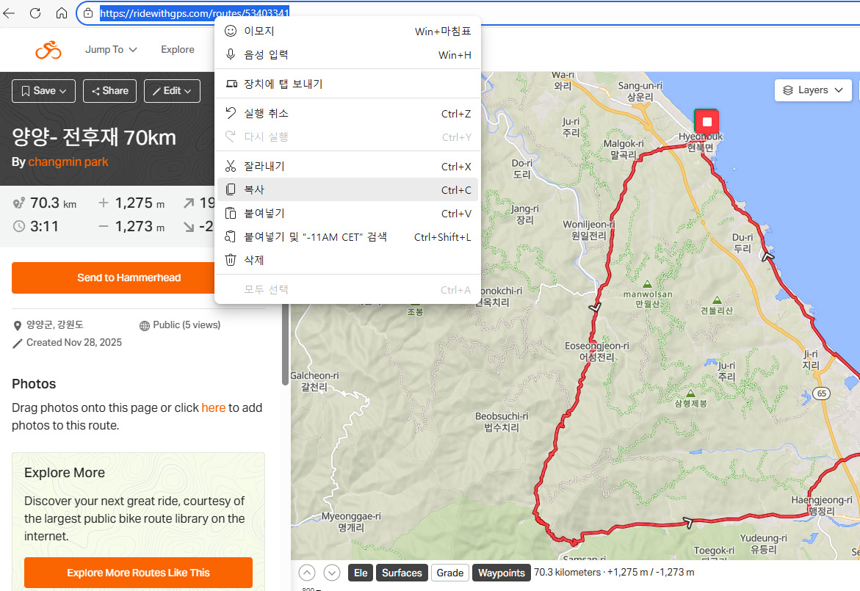Screen dimensions: 860x591
Task: Click the browser reload icon
Action: (35, 13)
